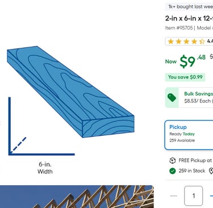Decrease quantity with the minus button

point(174,196)
